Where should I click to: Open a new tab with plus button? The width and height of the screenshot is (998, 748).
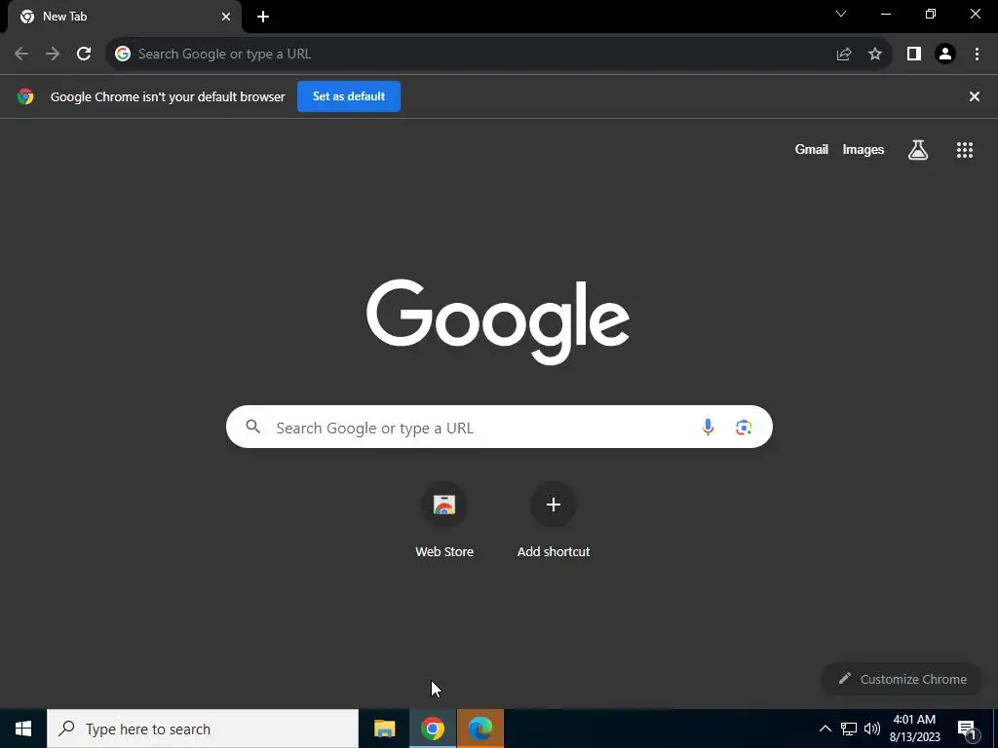pyautogui.click(x=263, y=17)
